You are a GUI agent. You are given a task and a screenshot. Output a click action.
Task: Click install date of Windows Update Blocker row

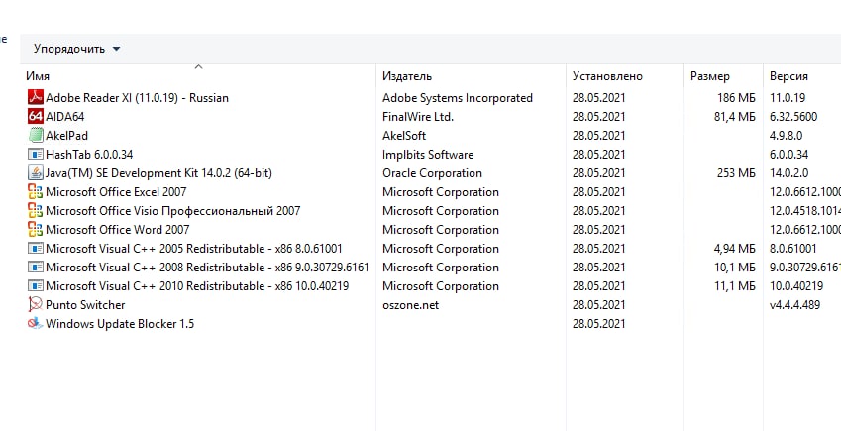click(598, 323)
